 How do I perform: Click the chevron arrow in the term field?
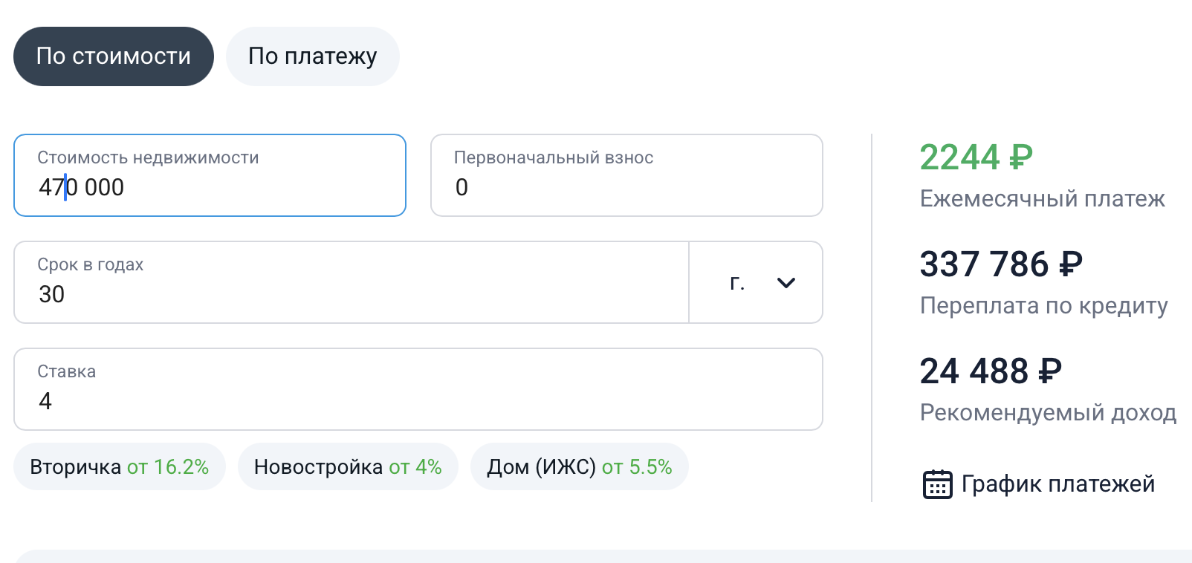point(786,283)
